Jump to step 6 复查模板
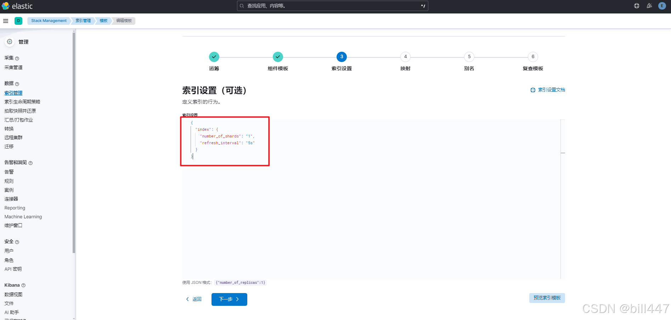This screenshot has width=671, height=320. click(x=533, y=57)
